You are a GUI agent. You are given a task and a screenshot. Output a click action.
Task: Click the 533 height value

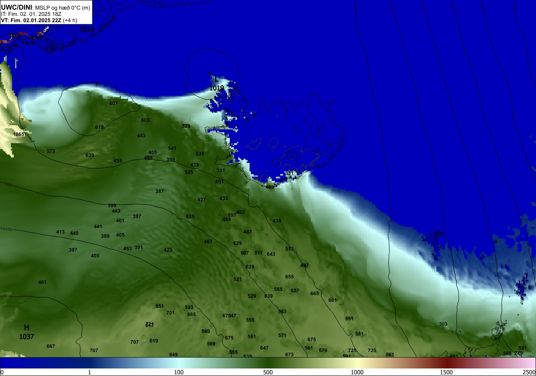coord(189,307)
